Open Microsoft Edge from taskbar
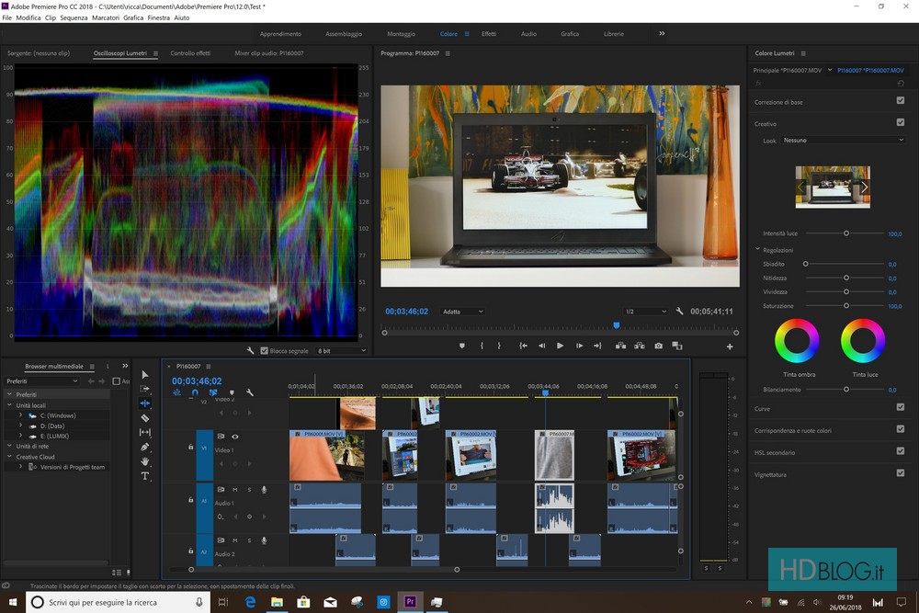Image resolution: width=919 pixels, height=613 pixels. (250, 602)
